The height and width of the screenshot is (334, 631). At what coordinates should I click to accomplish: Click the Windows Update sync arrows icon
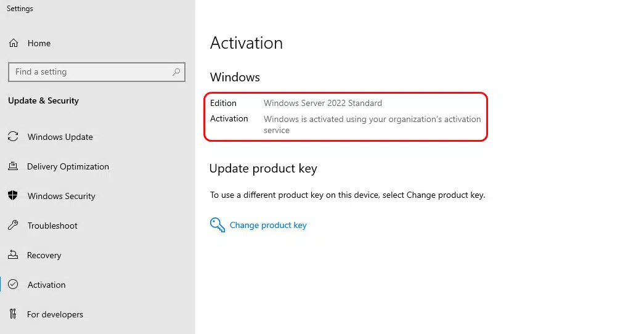[x=13, y=137]
